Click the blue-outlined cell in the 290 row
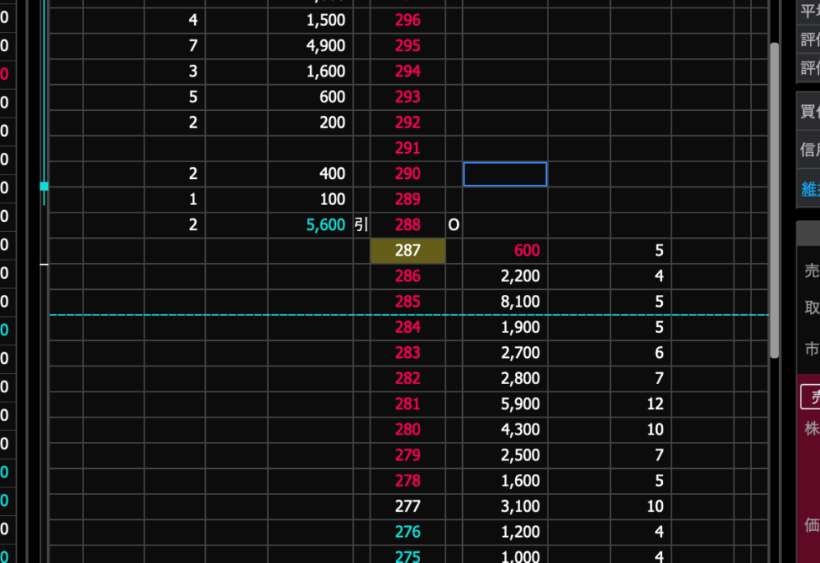This screenshot has width=820, height=563. (x=505, y=174)
